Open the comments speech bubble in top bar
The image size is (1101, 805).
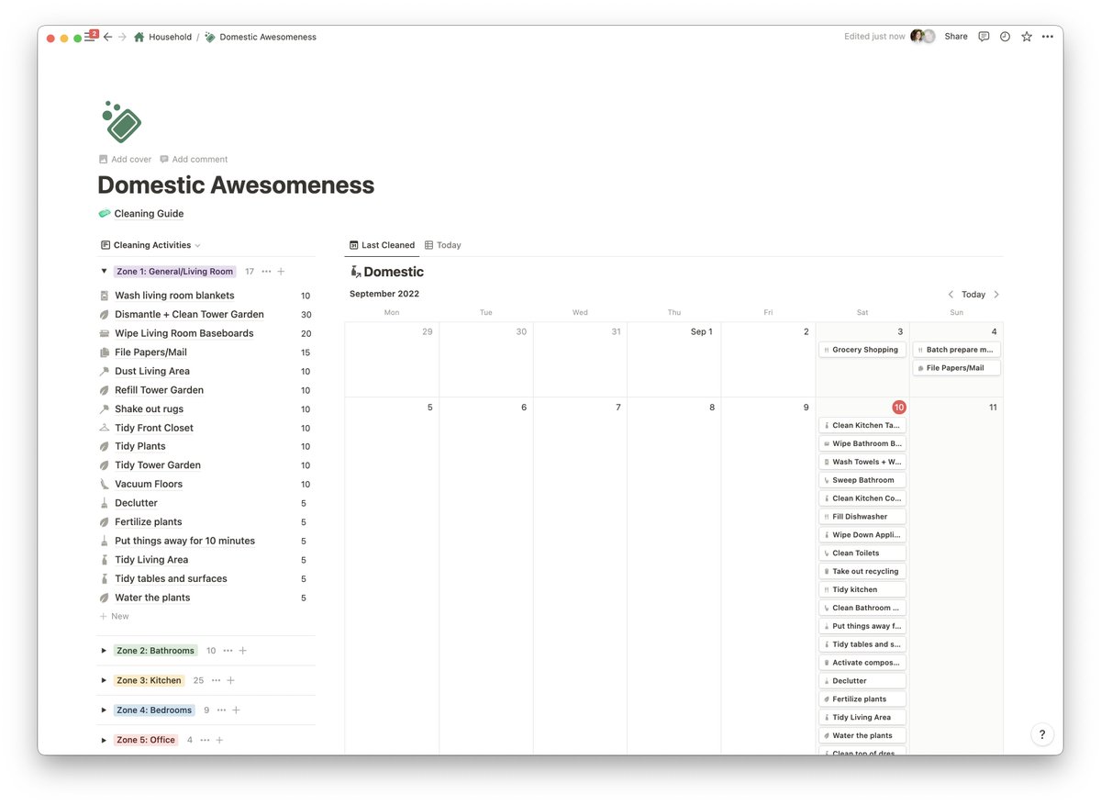pos(984,37)
